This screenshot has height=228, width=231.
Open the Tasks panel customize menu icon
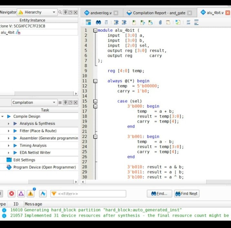point(60,102)
